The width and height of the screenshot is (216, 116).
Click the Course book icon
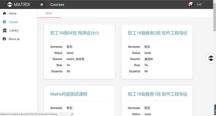[x=4, y=22]
